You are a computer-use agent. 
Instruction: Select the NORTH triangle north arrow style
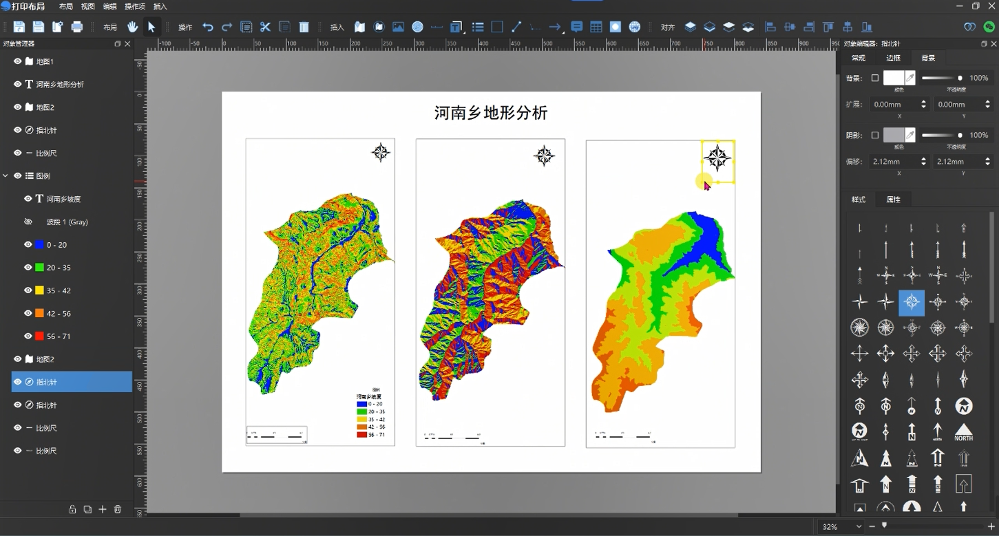pyautogui.click(x=964, y=432)
